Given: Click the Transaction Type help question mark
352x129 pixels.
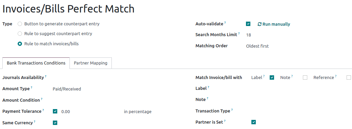Looking at the screenshot, I should tap(232, 110).
